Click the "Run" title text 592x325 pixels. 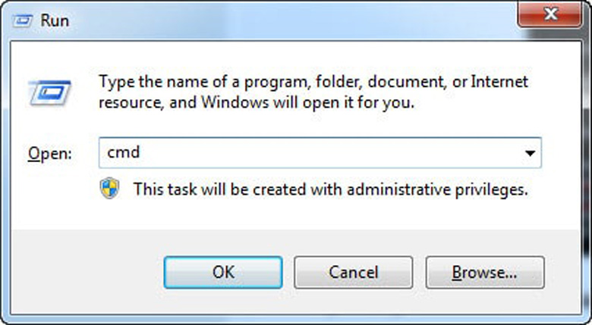55,20
